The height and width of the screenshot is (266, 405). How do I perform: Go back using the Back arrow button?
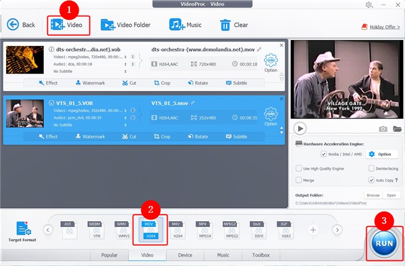tap(21, 25)
